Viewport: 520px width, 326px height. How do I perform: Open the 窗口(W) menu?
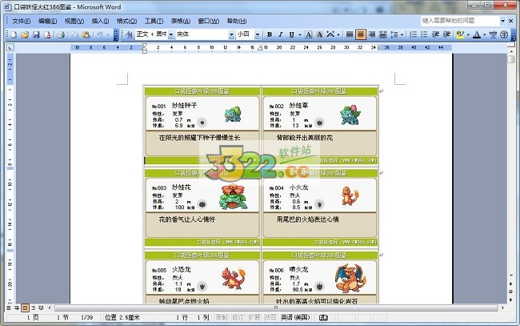209,21
